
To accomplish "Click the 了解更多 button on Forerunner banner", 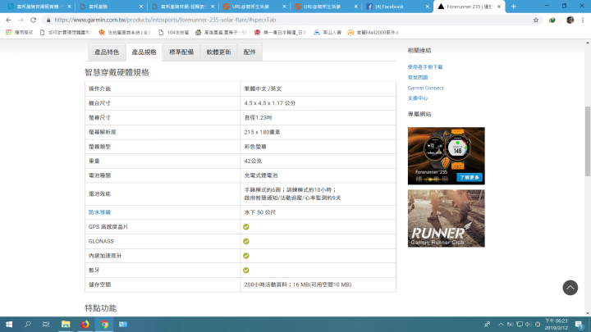I will pyautogui.click(x=470, y=177).
